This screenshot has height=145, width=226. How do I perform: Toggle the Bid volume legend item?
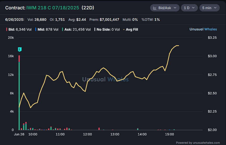(19, 29)
